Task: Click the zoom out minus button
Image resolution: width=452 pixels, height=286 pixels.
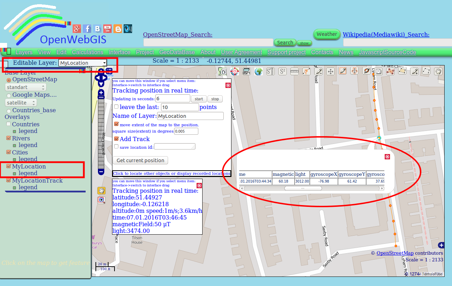Action: point(101,172)
